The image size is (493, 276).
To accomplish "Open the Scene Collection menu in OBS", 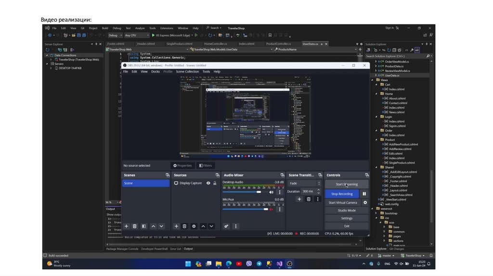I will coord(187,72).
